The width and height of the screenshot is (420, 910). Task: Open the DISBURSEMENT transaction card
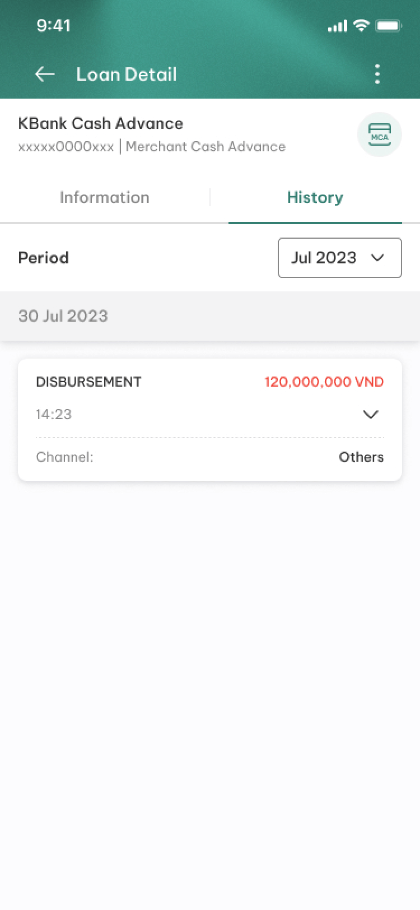coord(210,420)
